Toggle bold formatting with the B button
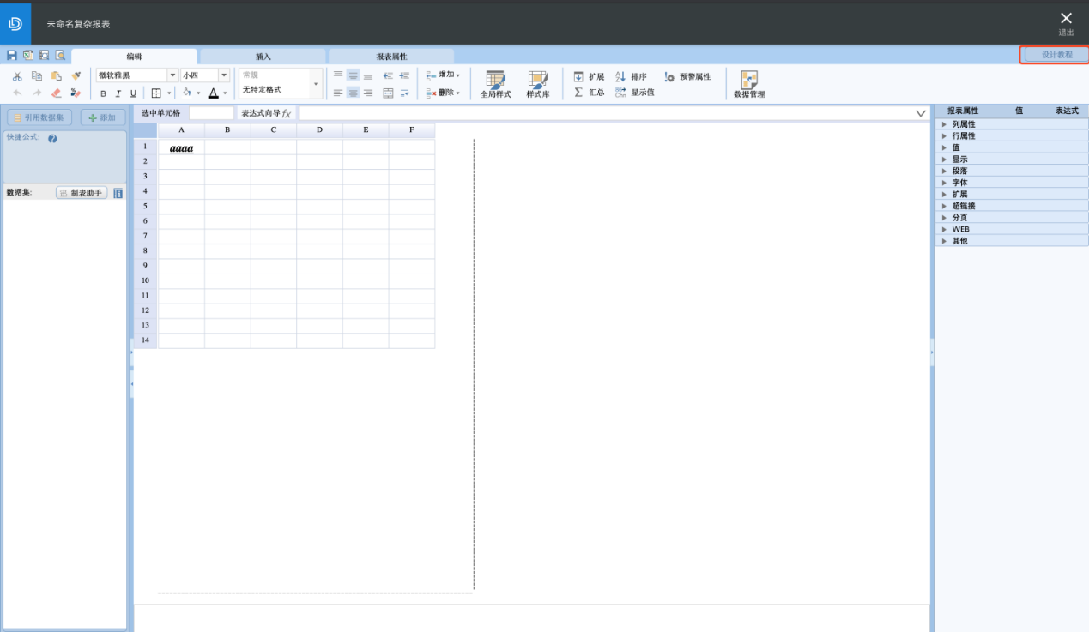This screenshot has width=1089, height=632. pos(104,93)
